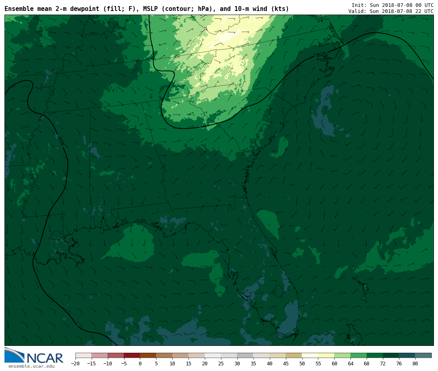Select the gray swatch between 30 and 35

coord(245,355)
